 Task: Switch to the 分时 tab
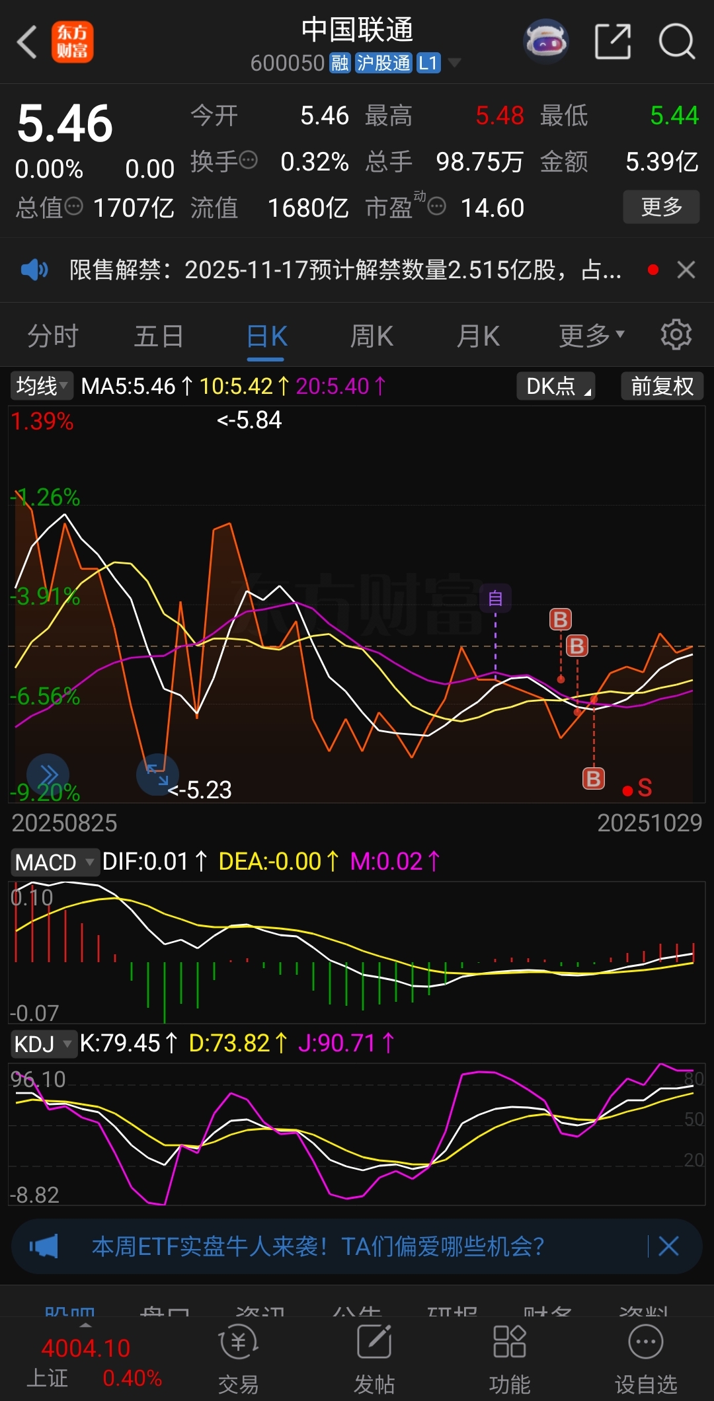(x=53, y=336)
